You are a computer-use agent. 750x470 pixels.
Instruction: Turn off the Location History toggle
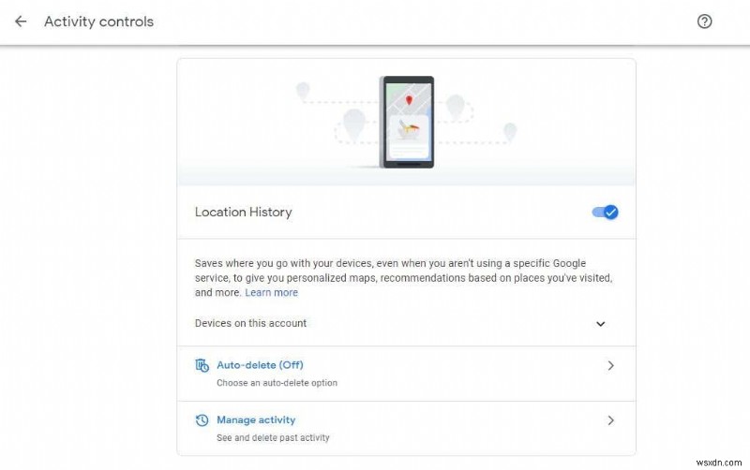(x=605, y=213)
